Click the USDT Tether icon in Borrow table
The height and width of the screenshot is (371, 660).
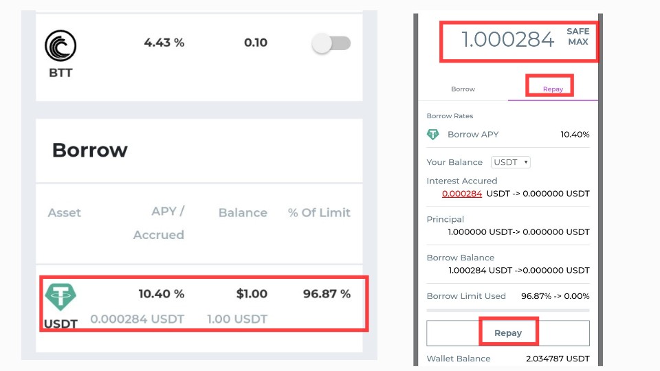coord(60,297)
